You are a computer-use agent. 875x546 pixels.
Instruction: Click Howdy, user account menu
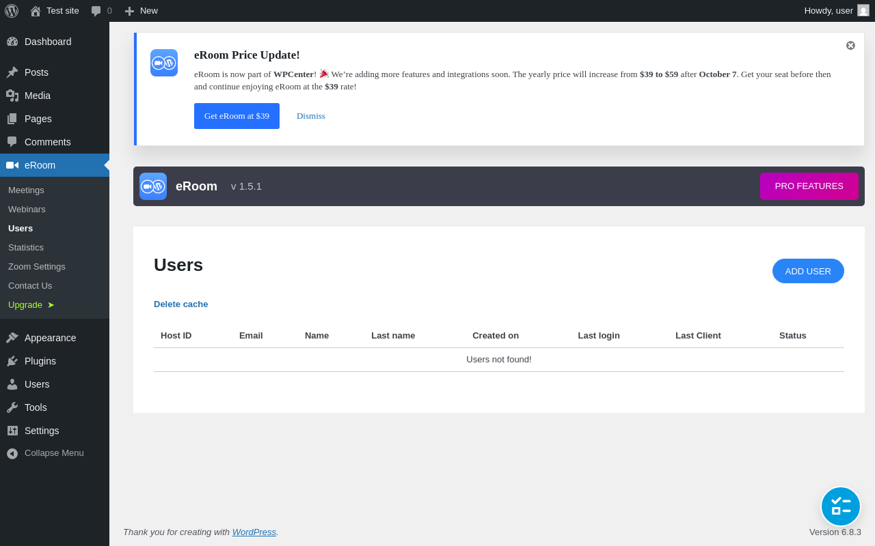pyautogui.click(x=837, y=11)
